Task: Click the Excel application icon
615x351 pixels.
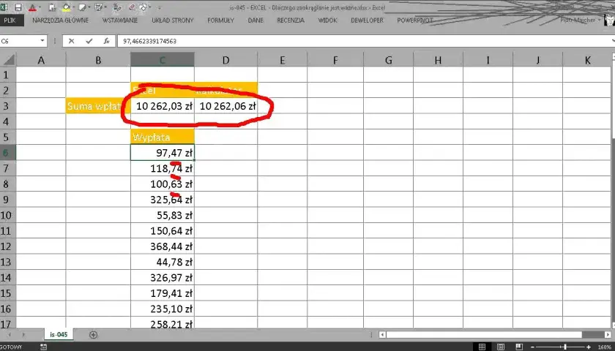Action: point(4,7)
